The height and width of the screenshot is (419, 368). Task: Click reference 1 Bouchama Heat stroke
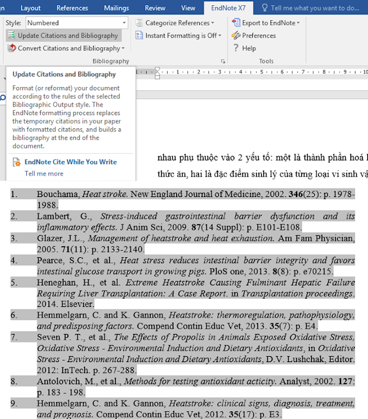pyautogui.click(x=183, y=199)
